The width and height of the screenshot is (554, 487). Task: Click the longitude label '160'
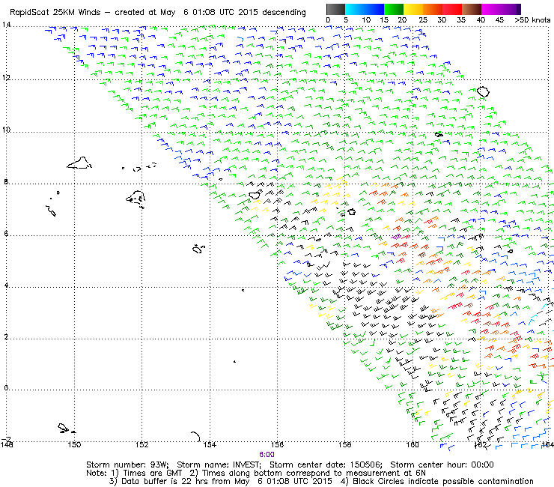click(413, 444)
